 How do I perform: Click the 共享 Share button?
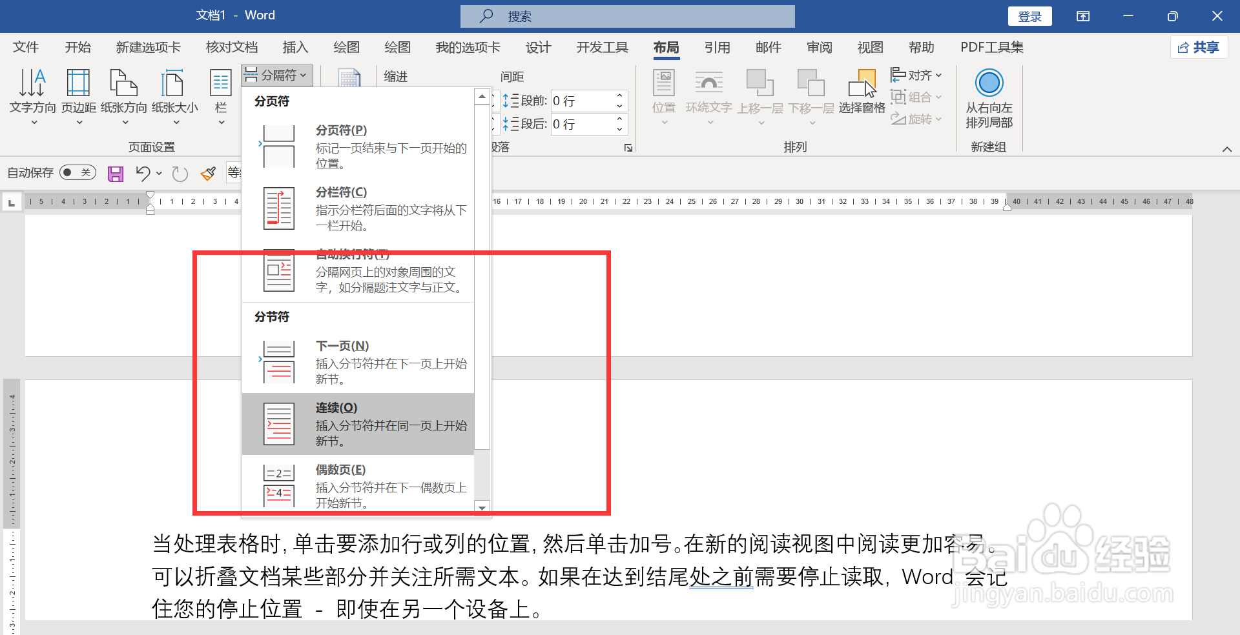[1199, 47]
